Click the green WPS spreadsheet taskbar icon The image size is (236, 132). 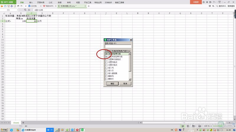[82, 130]
